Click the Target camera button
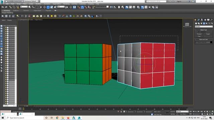Screen dimensions: 214x120 [x=208, y=34]
